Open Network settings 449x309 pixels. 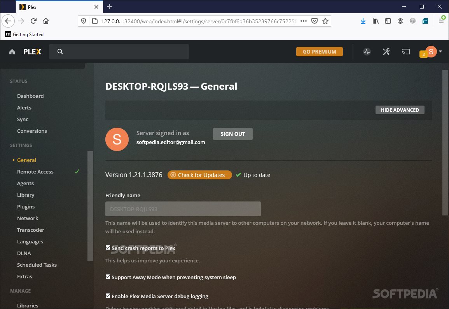[28, 219]
